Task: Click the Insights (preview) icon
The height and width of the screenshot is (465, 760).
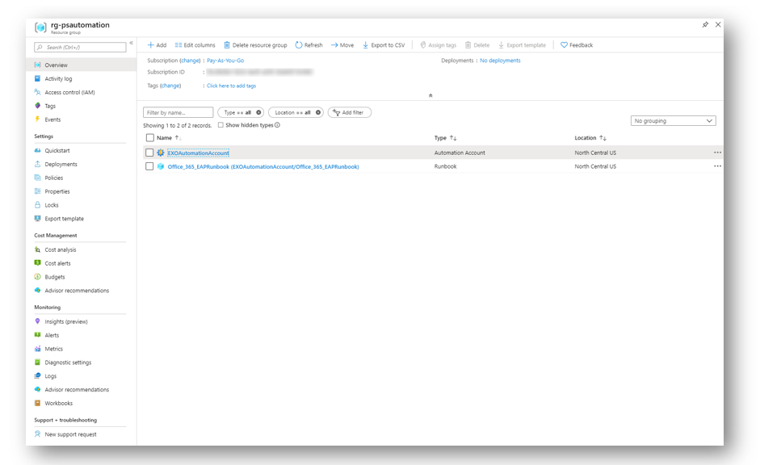Action: (x=37, y=321)
